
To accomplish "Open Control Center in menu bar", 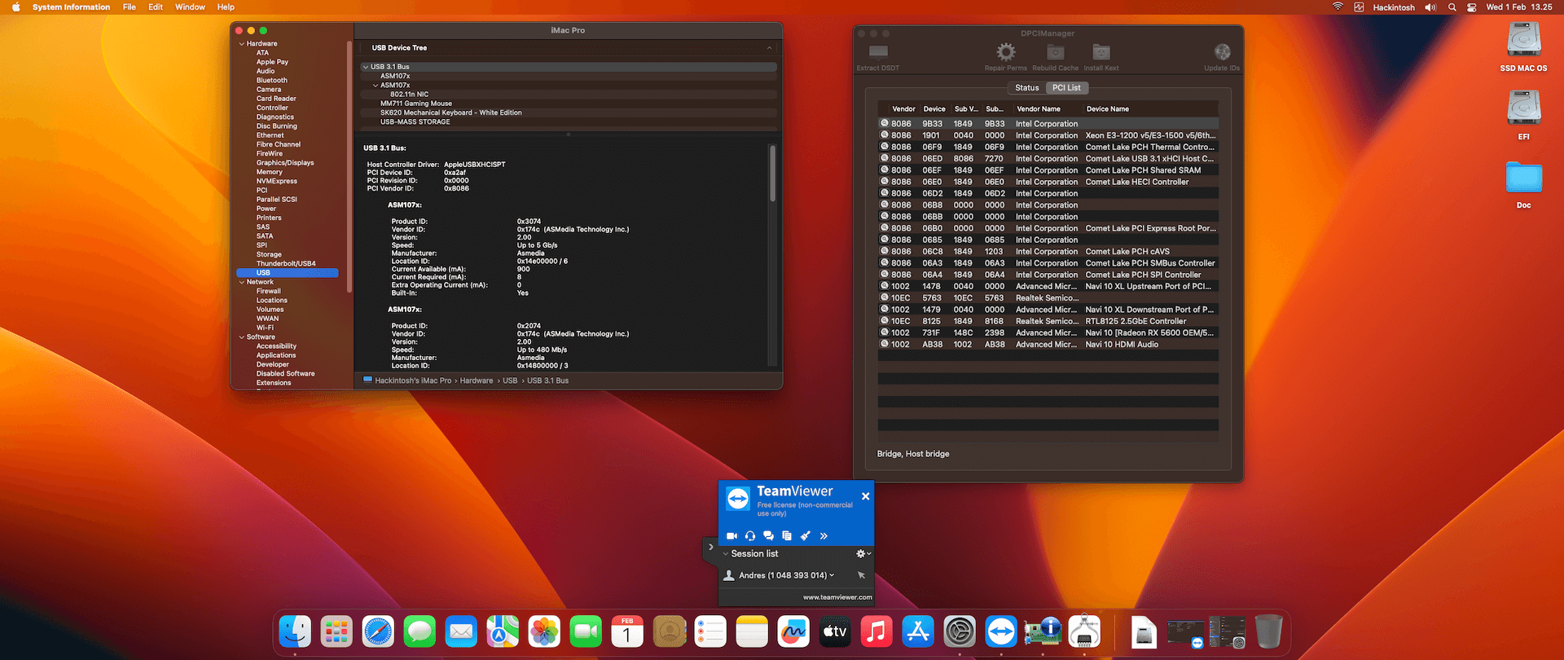I will 1471,7.
